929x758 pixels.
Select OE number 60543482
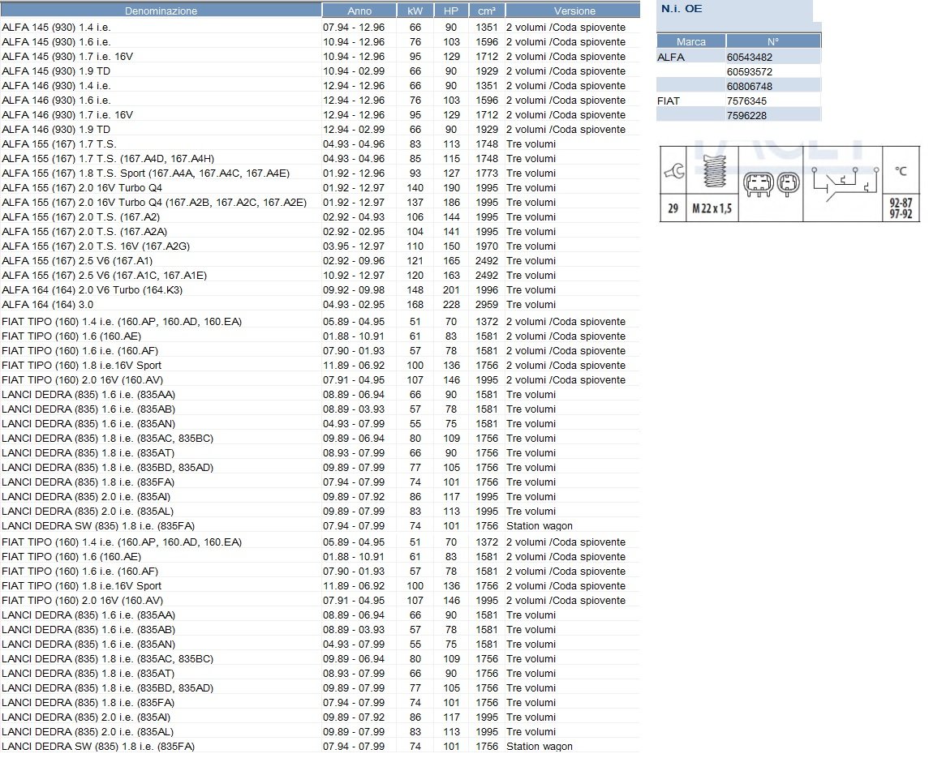pos(750,57)
